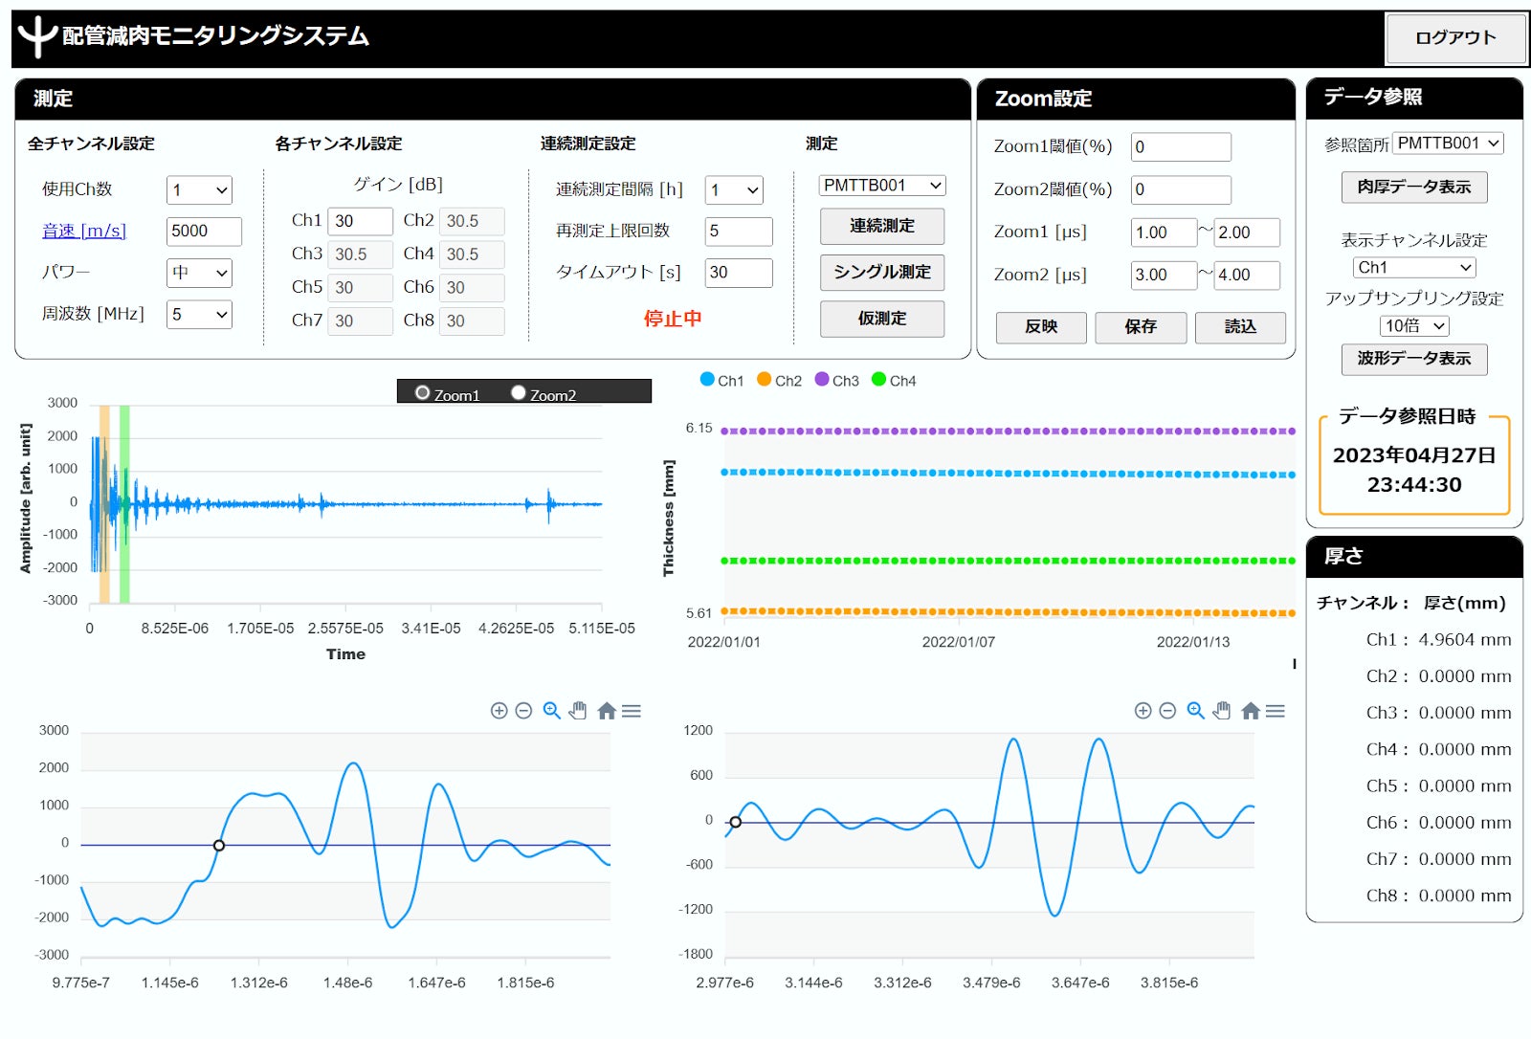This screenshot has height=1039, width=1531.
Task: Reset right chart with home icon
Action: point(1251,711)
